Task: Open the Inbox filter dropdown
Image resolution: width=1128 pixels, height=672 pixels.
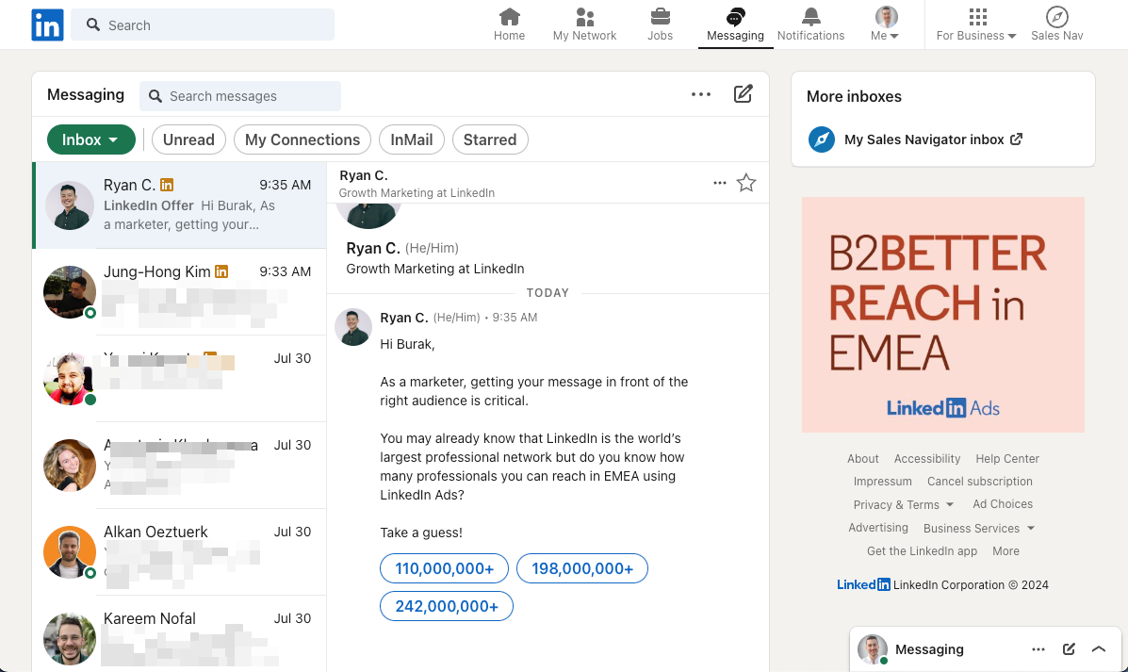Action: (91, 139)
